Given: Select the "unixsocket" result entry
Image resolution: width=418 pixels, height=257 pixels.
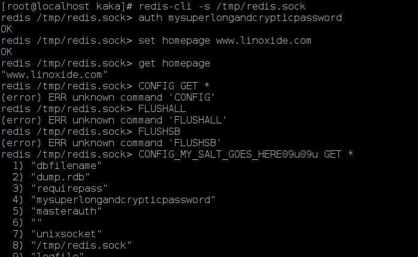Looking at the screenshot, I should click(x=66, y=234).
